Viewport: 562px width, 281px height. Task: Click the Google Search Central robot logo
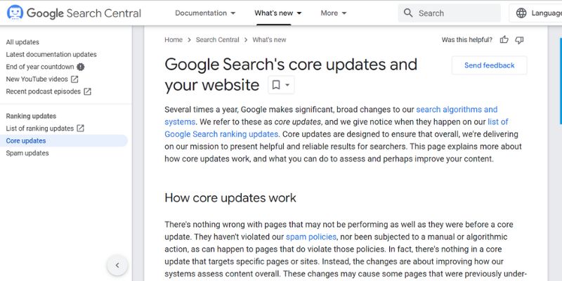(15, 13)
